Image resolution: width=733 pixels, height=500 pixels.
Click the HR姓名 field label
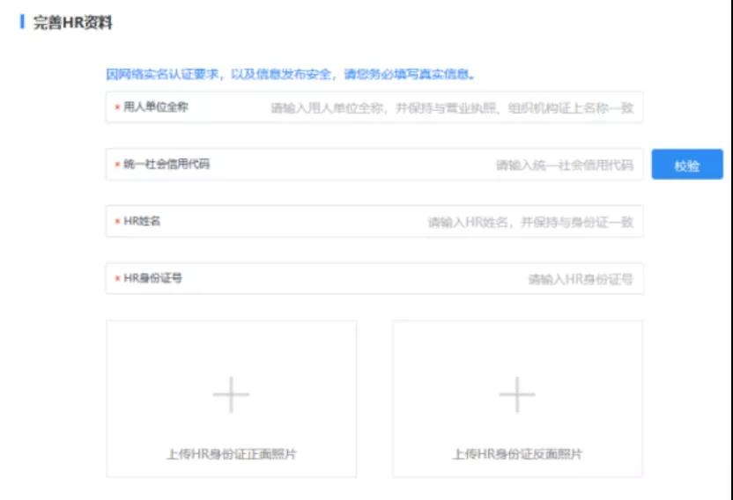tap(143, 222)
